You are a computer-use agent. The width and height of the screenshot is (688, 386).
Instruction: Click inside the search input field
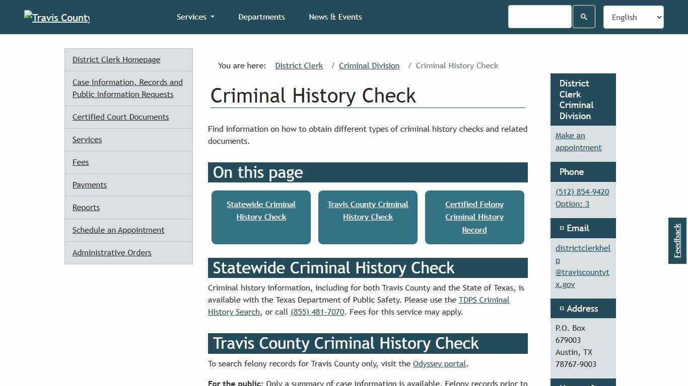coord(539,17)
